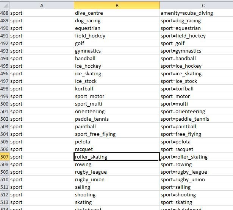Click the ice_skating cell in column B
The image size is (233, 210).
117,73
